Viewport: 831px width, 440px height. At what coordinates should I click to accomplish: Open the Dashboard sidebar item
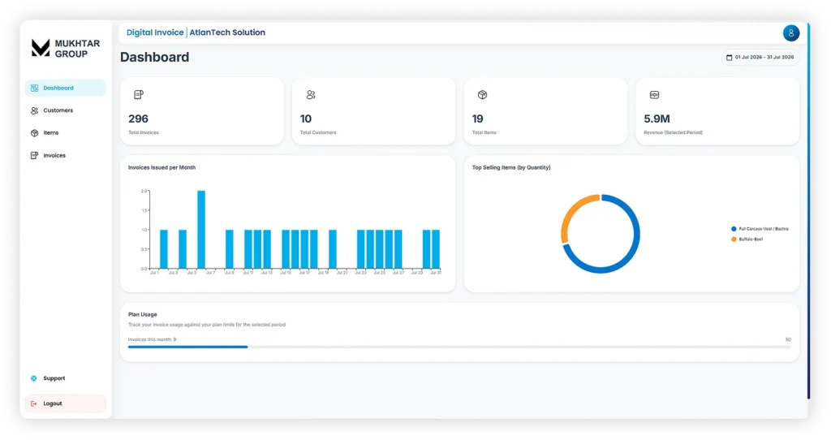[x=65, y=88]
